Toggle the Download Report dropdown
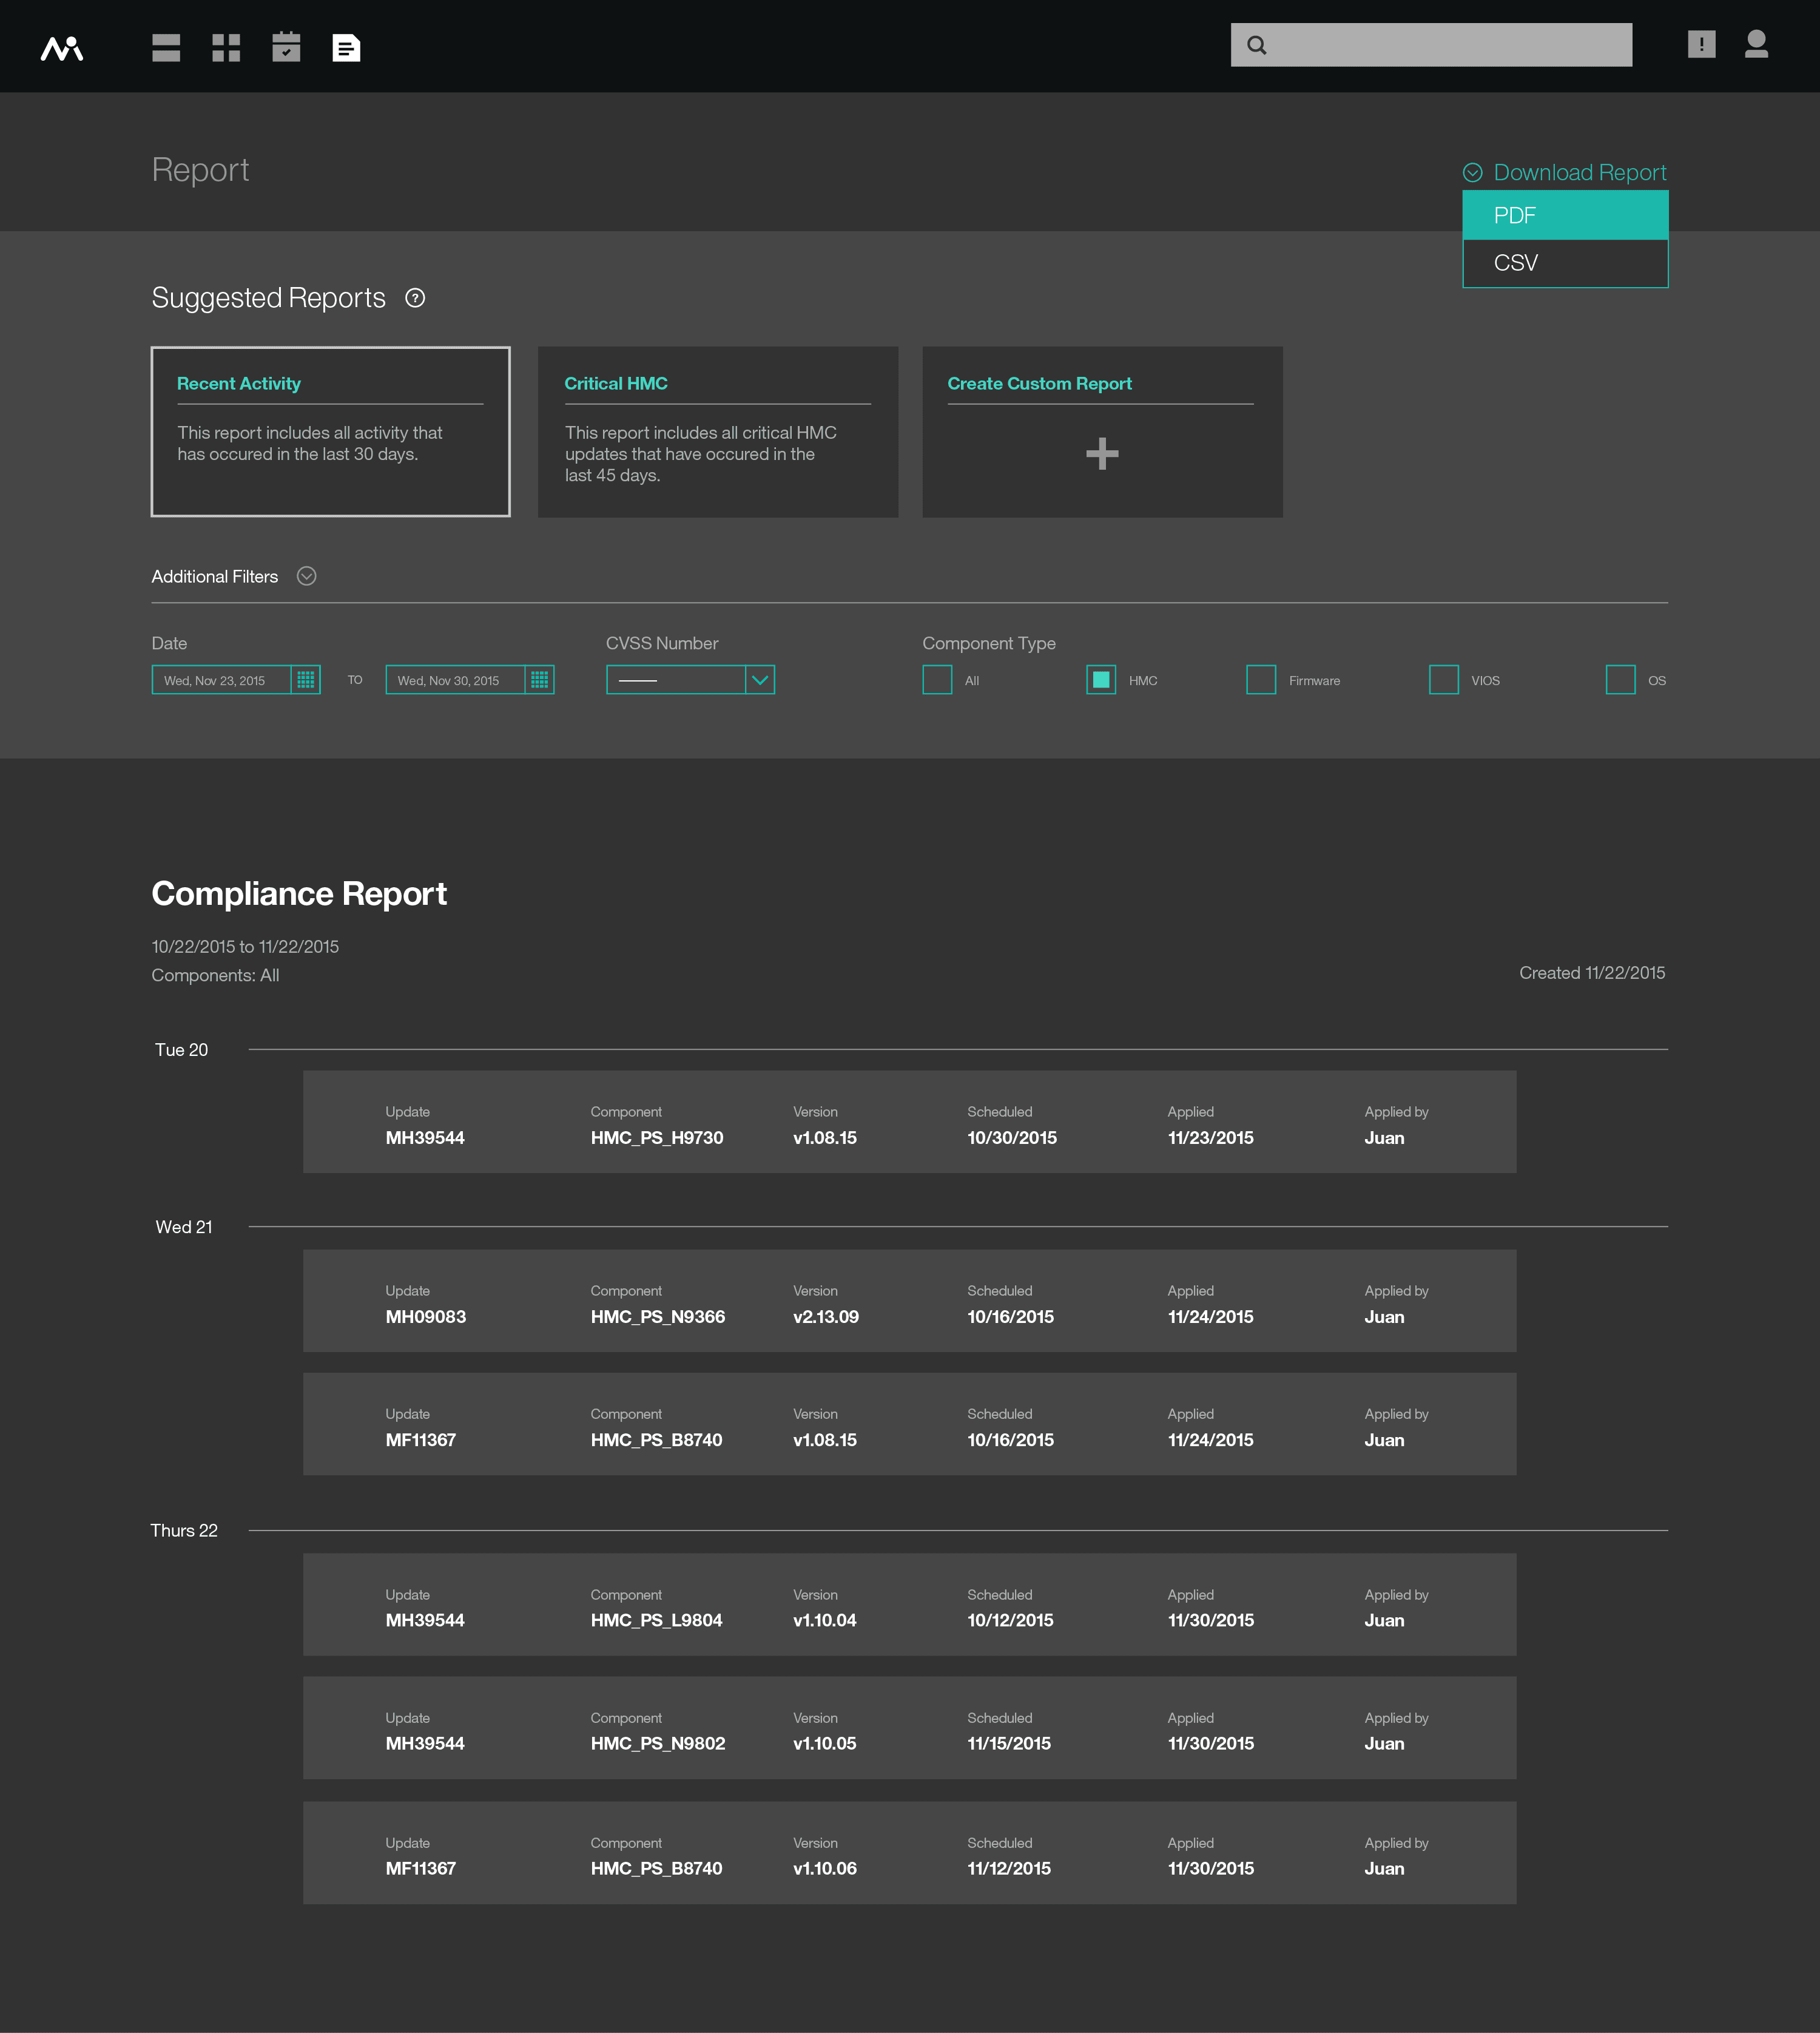This screenshot has height=2033, width=1820. [x=1566, y=172]
